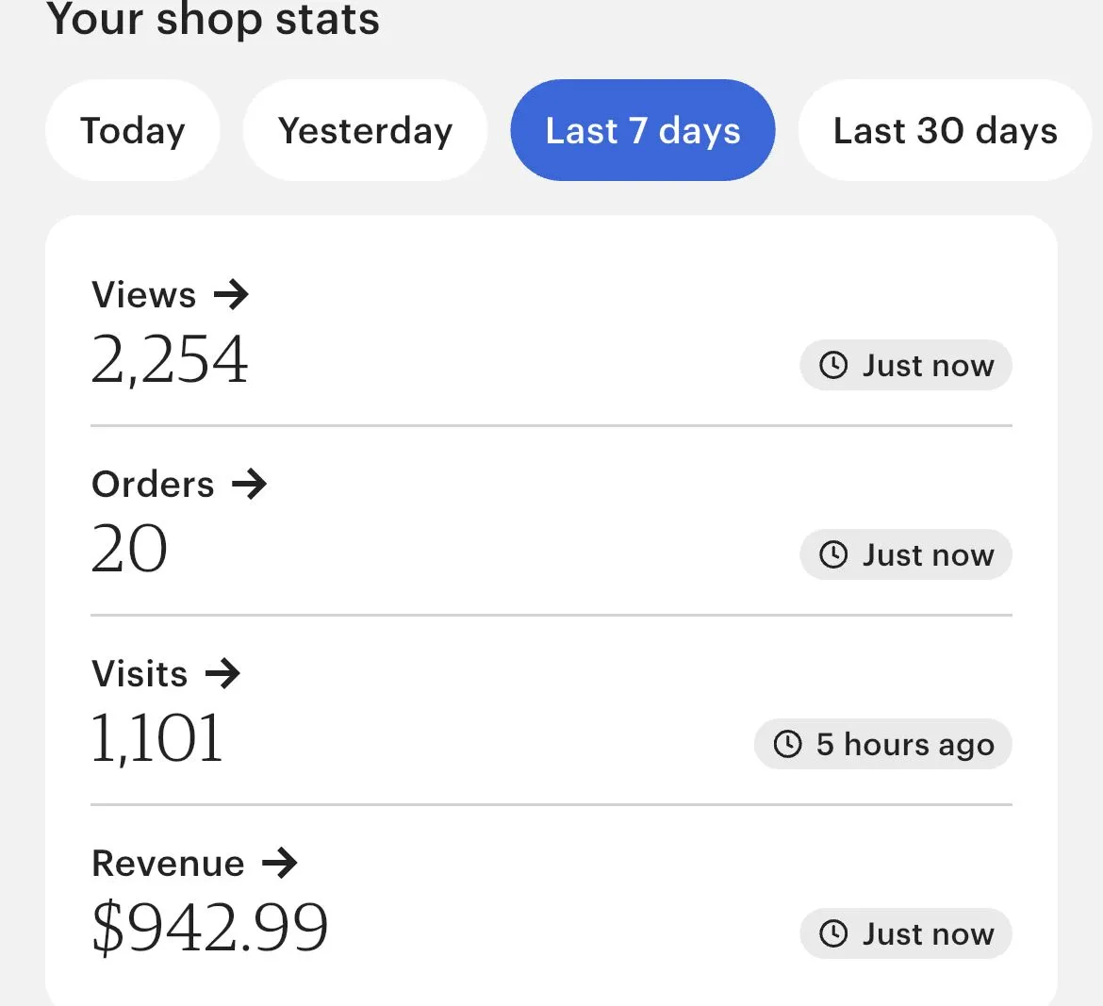Click the clock icon beside 5 hours ago

tap(787, 744)
